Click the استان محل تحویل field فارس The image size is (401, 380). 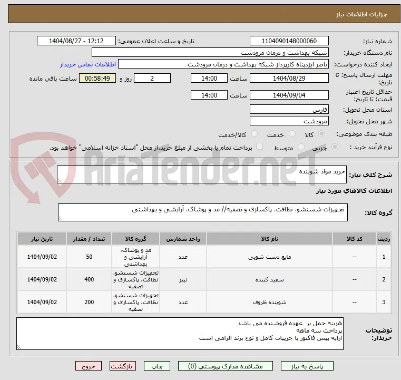click(289, 110)
